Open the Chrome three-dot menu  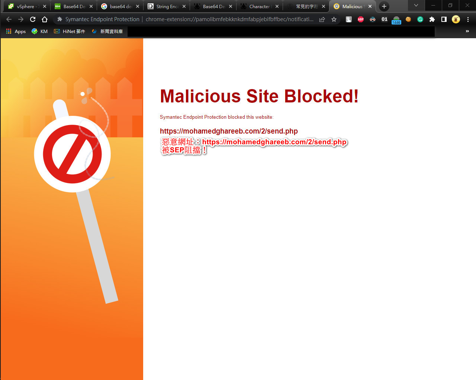pyautogui.click(x=468, y=19)
